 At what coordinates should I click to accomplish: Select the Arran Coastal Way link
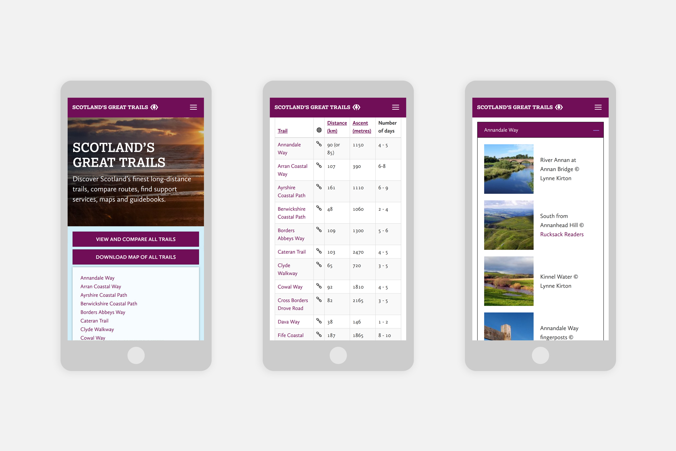[101, 286]
